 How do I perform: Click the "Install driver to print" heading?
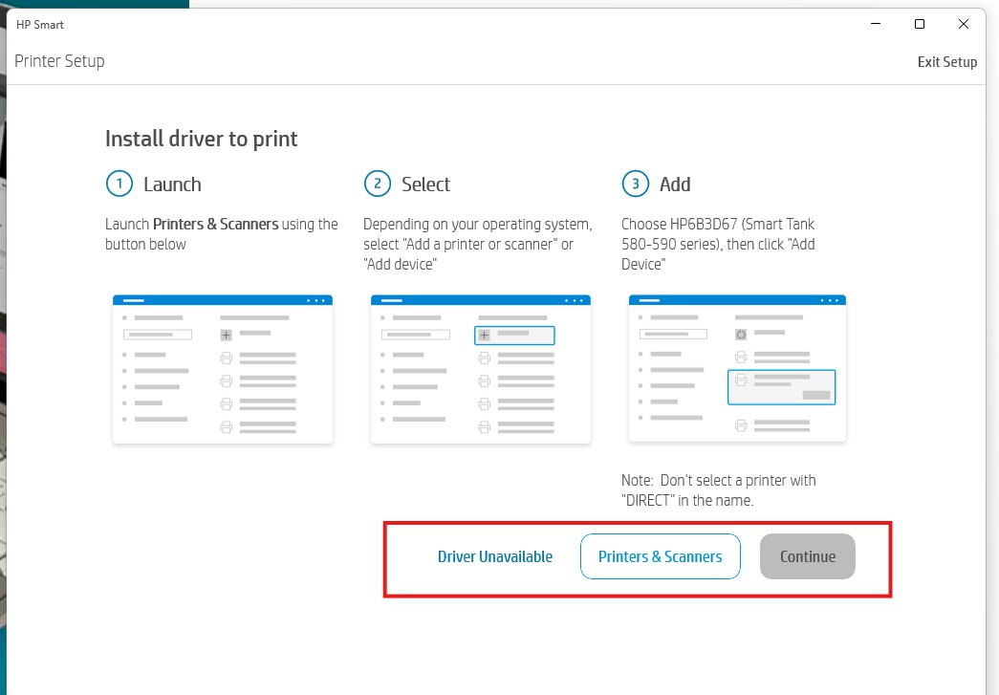(201, 140)
